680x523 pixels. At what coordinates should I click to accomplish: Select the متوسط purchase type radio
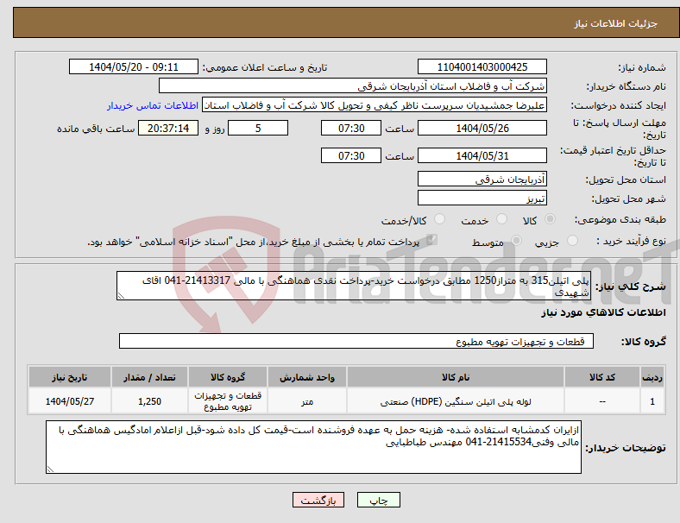[517, 240]
